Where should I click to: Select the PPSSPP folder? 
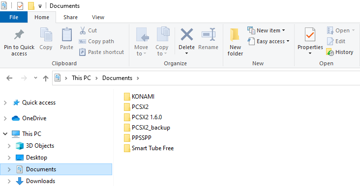138,138
